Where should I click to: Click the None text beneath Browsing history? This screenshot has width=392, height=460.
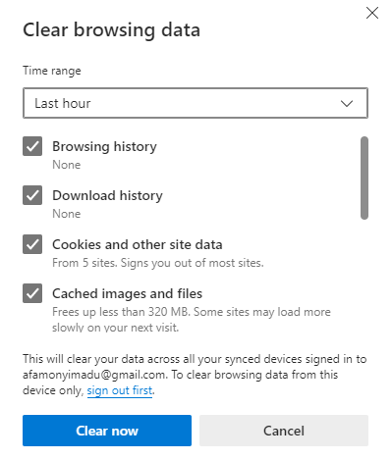click(67, 165)
